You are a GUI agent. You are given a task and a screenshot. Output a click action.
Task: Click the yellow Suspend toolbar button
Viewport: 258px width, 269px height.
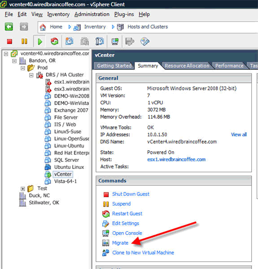pyautogui.click(x=24, y=41)
